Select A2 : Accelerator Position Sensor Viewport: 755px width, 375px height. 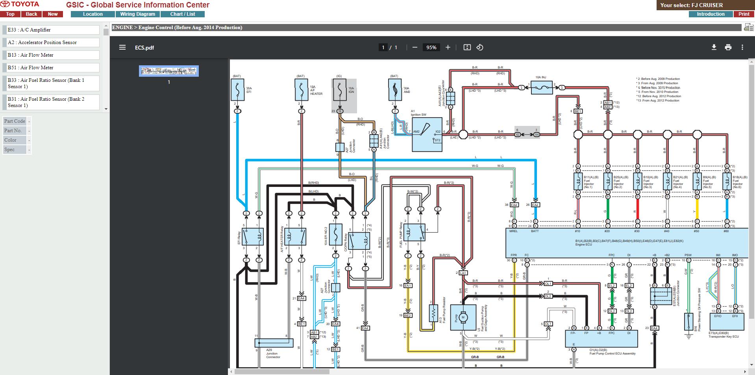point(51,42)
